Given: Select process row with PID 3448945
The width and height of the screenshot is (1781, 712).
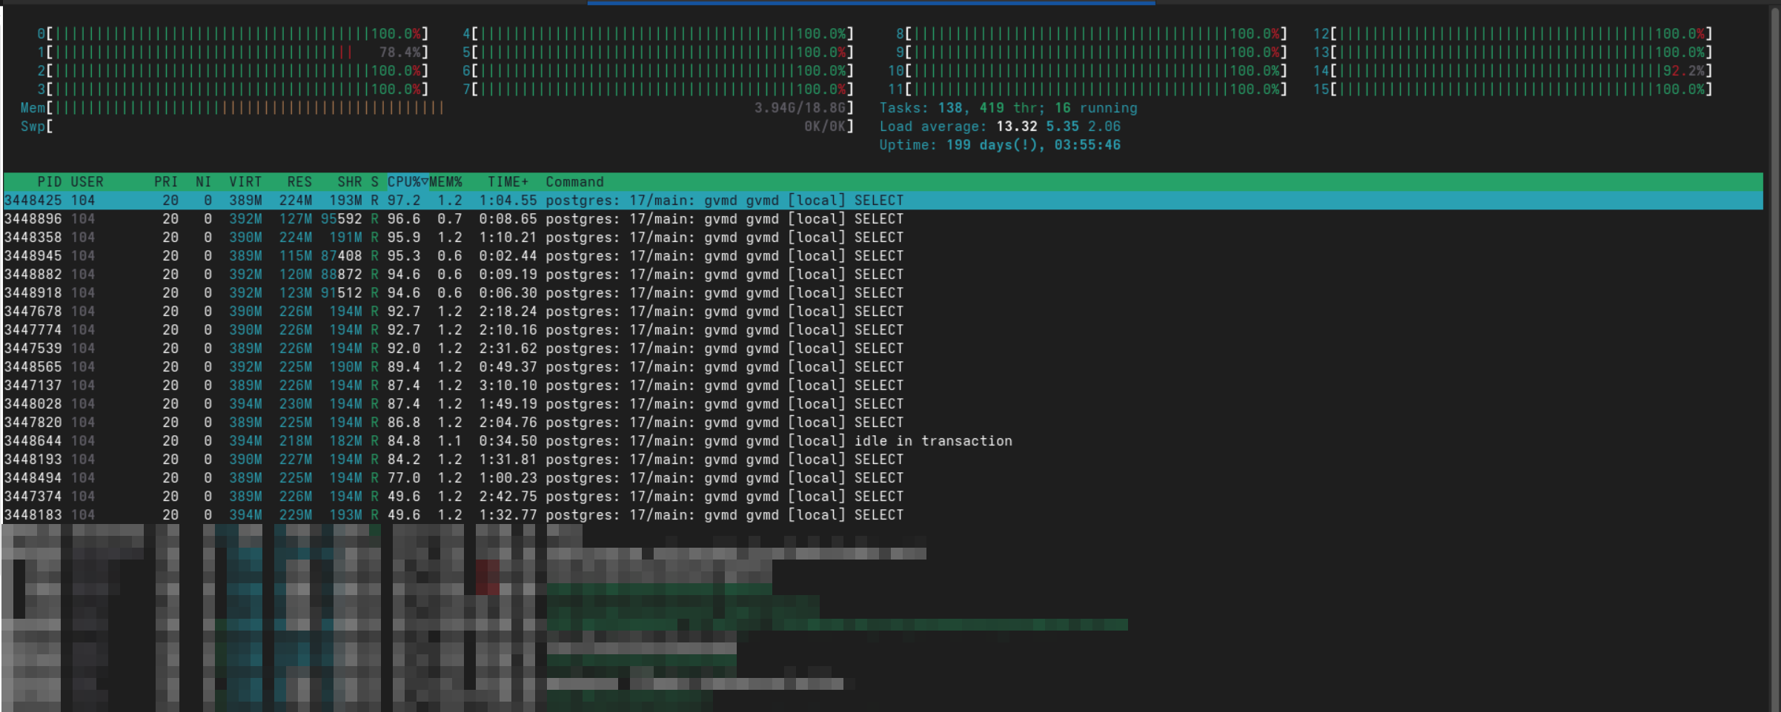Looking at the screenshot, I should pyautogui.click(x=883, y=256).
